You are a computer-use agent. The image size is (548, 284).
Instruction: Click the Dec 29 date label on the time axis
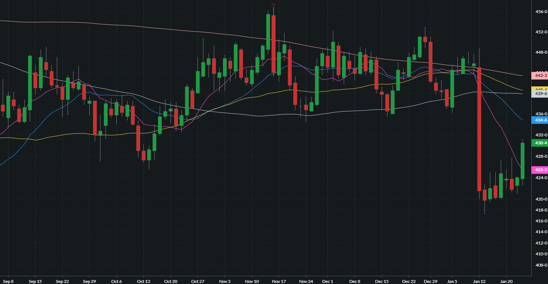(x=430, y=281)
